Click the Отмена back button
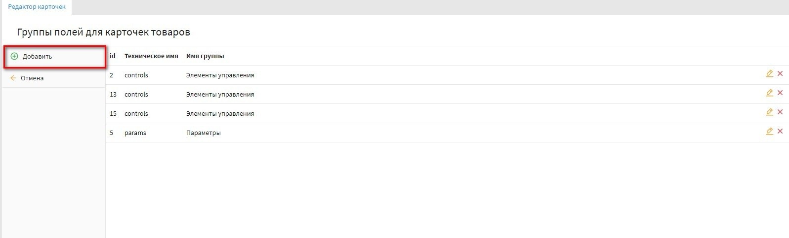The image size is (789, 238). click(x=32, y=78)
